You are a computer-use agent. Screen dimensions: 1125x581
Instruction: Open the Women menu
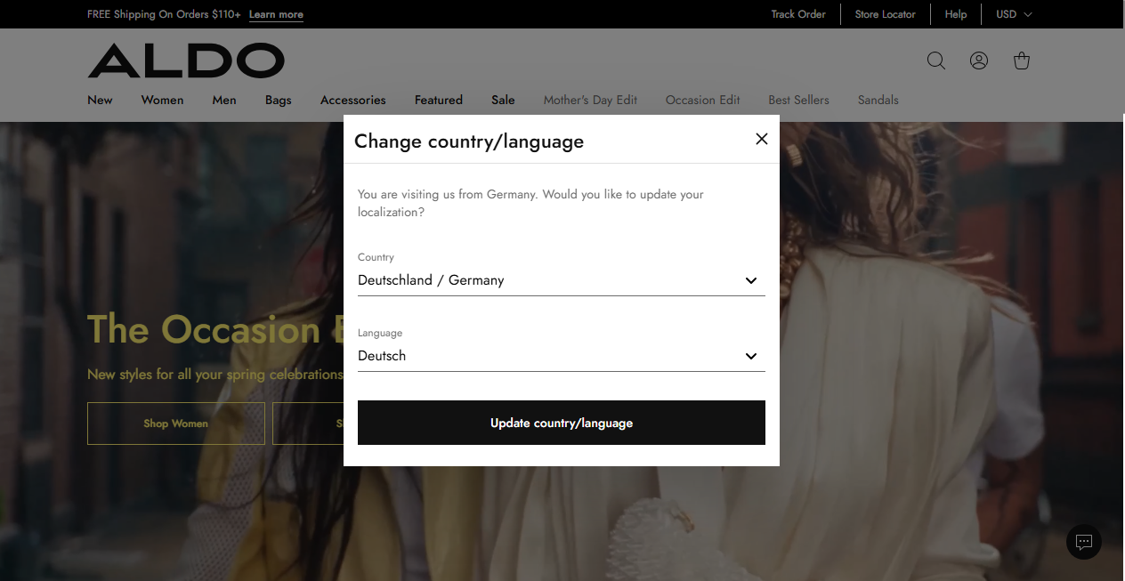162,101
